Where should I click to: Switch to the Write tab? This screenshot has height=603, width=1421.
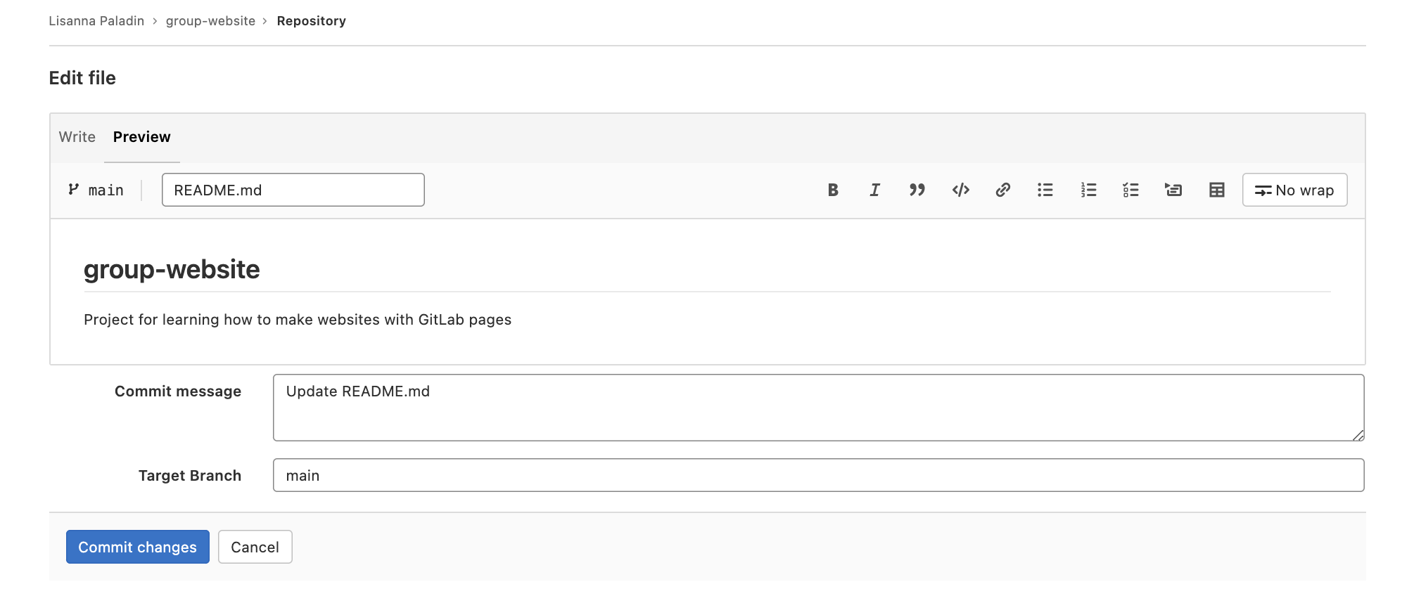(x=76, y=137)
